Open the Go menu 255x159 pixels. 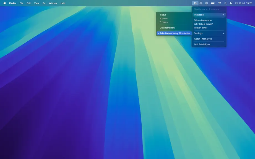(x=44, y=3)
